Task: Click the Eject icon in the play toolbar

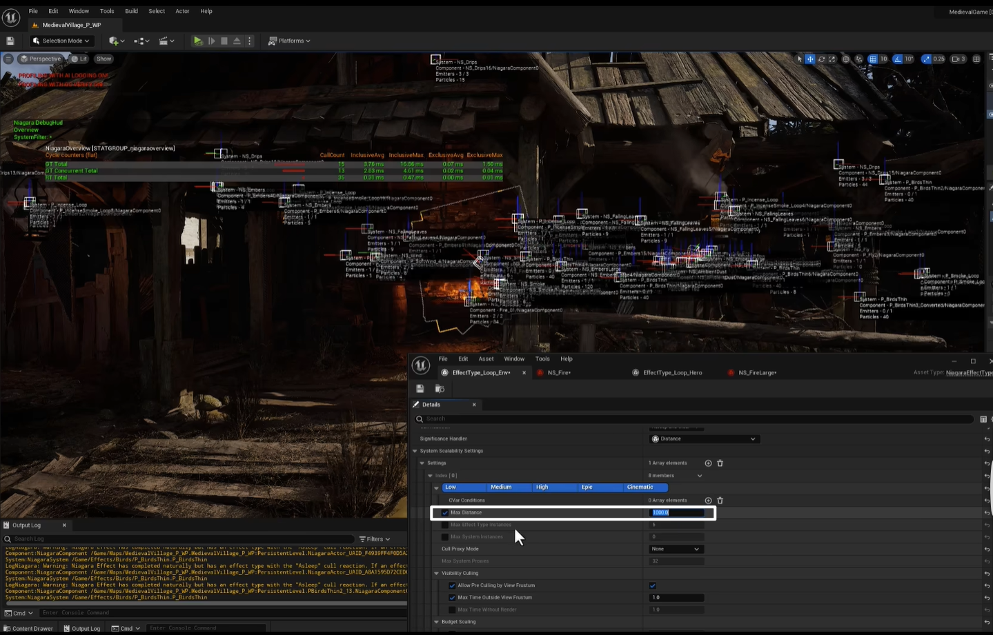Action: pyautogui.click(x=237, y=41)
